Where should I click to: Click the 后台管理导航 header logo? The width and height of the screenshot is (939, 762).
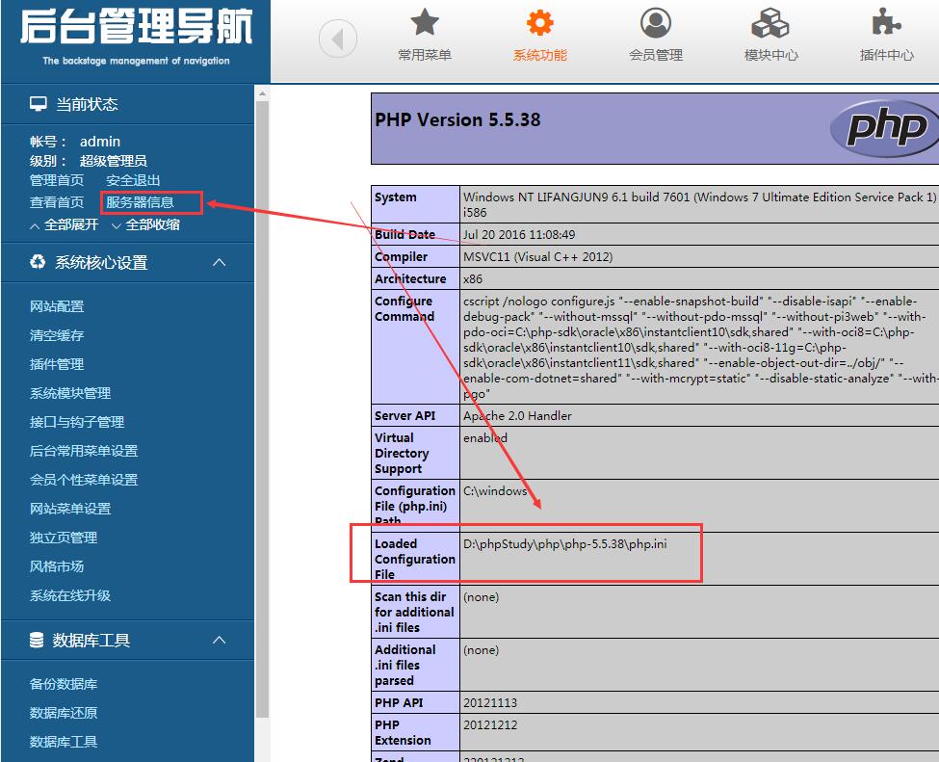click(x=136, y=36)
